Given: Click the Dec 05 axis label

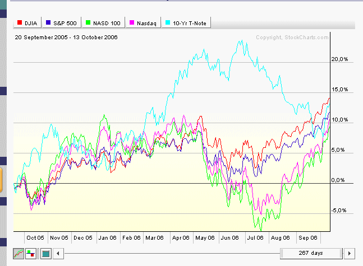Looking at the screenshot, I should [x=83, y=238].
